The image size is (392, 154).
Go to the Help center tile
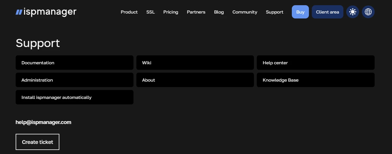tap(316, 63)
